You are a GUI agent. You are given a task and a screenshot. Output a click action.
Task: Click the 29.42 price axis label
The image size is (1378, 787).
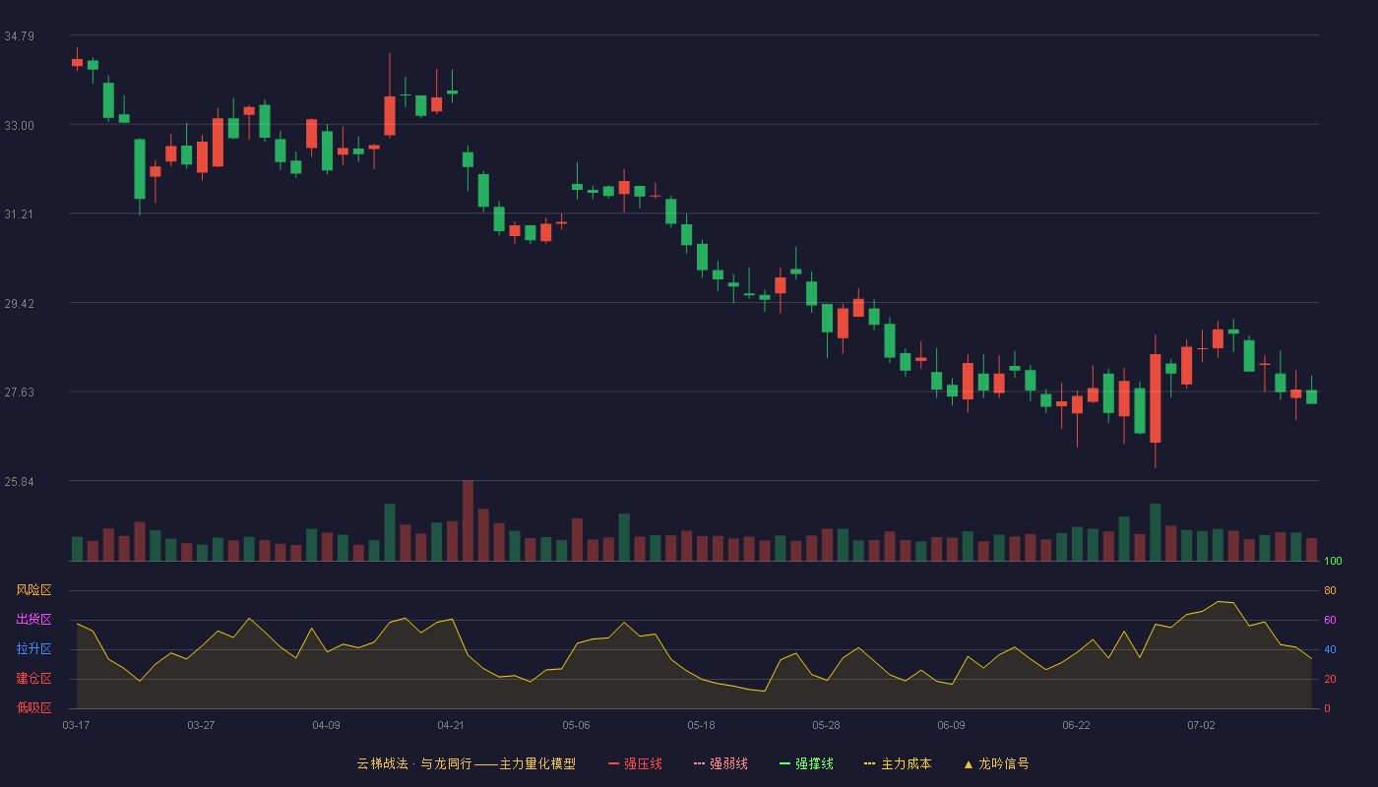pos(20,304)
